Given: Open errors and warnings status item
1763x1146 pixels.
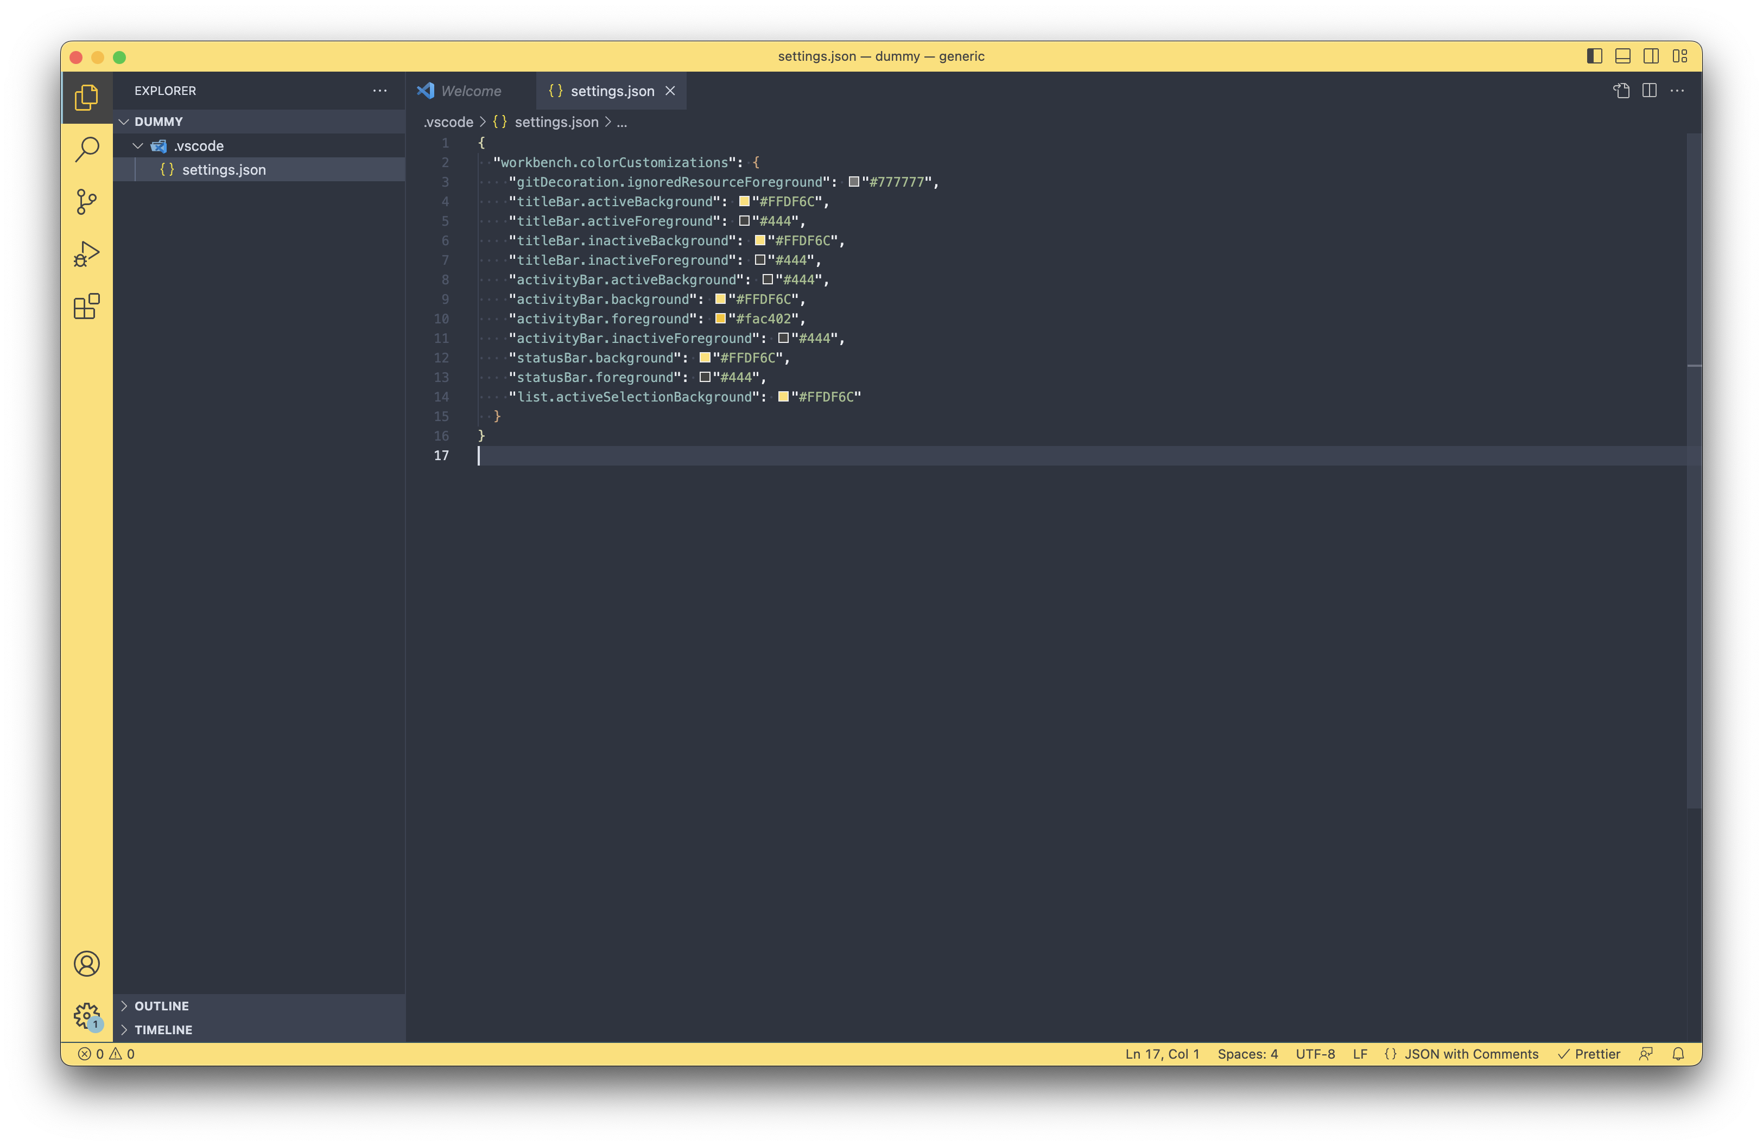Looking at the screenshot, I should 107,1053.
